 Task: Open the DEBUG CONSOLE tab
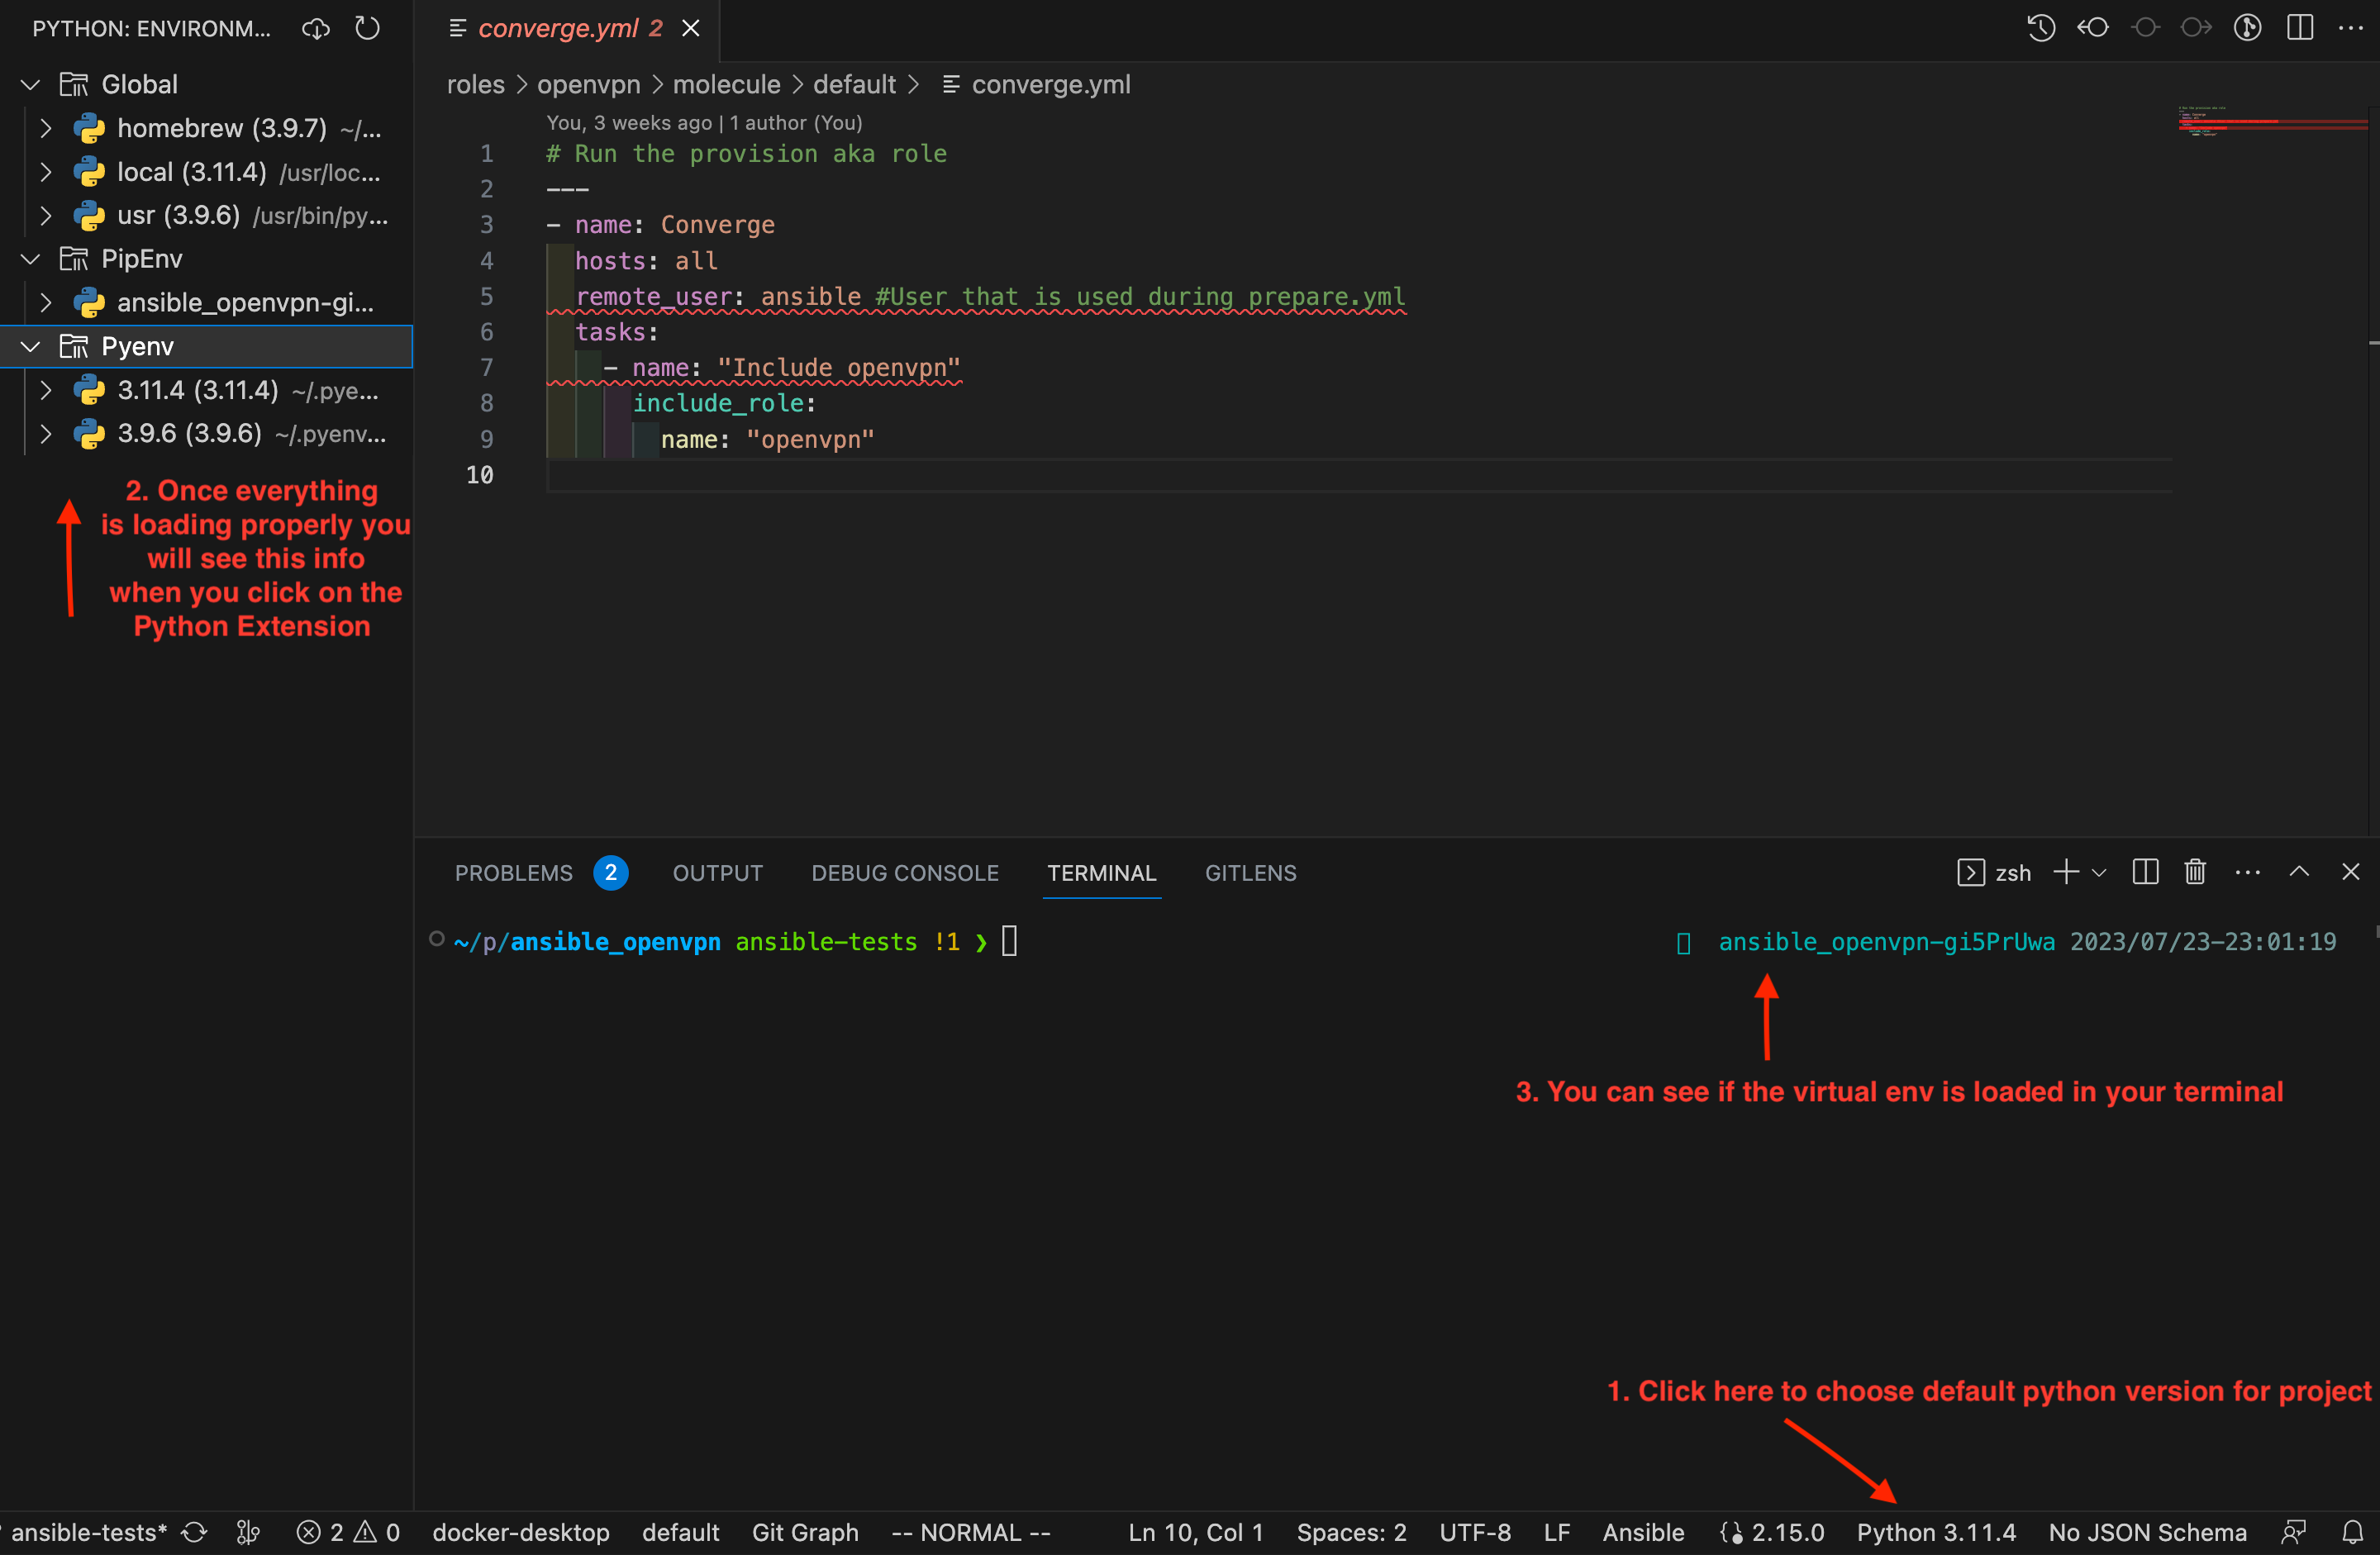tap(904, 873)
